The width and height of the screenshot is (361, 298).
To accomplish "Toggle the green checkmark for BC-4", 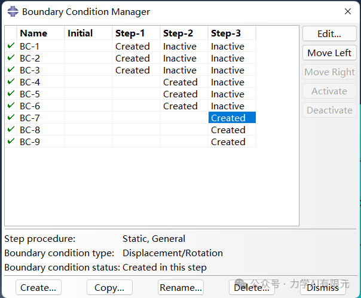I will [x=11, y=82].
